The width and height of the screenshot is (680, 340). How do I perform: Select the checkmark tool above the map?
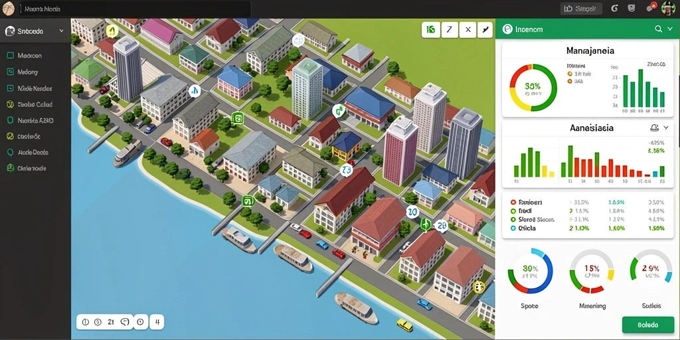pos(485,29)
